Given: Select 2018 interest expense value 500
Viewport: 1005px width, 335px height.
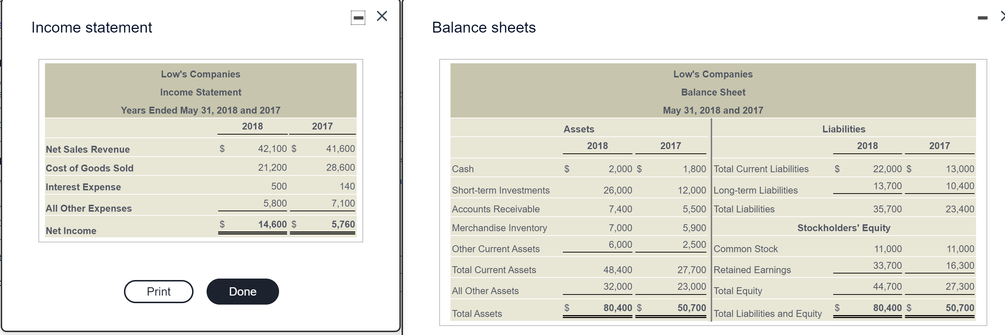Looking at the screenshot, I should [x=279, y=186].
